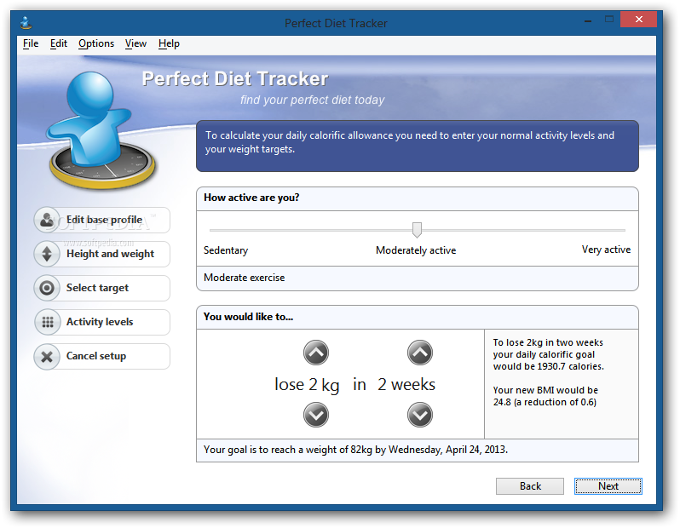The height and width of the screenshot is (528, 680).
Task: Click the person icon beside Edit base profile
Action: coord(47,220)
